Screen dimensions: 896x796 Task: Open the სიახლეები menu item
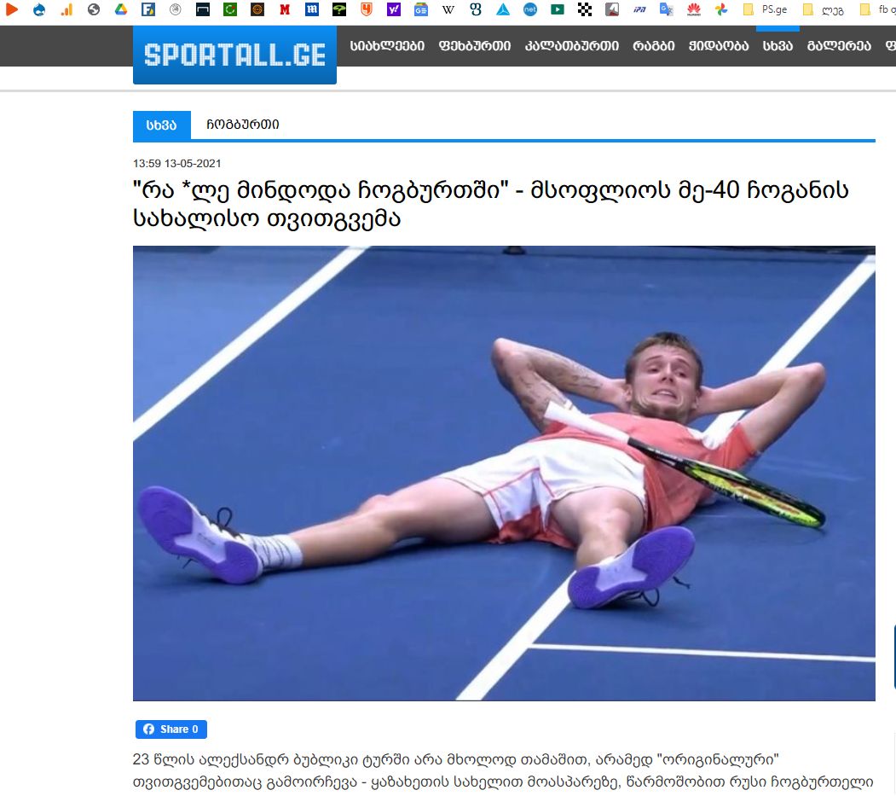click(387, 46)
